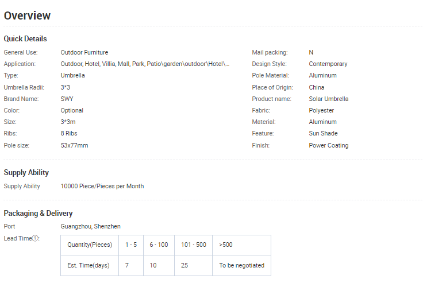Click the >500 quantity cell

[241, 245]
